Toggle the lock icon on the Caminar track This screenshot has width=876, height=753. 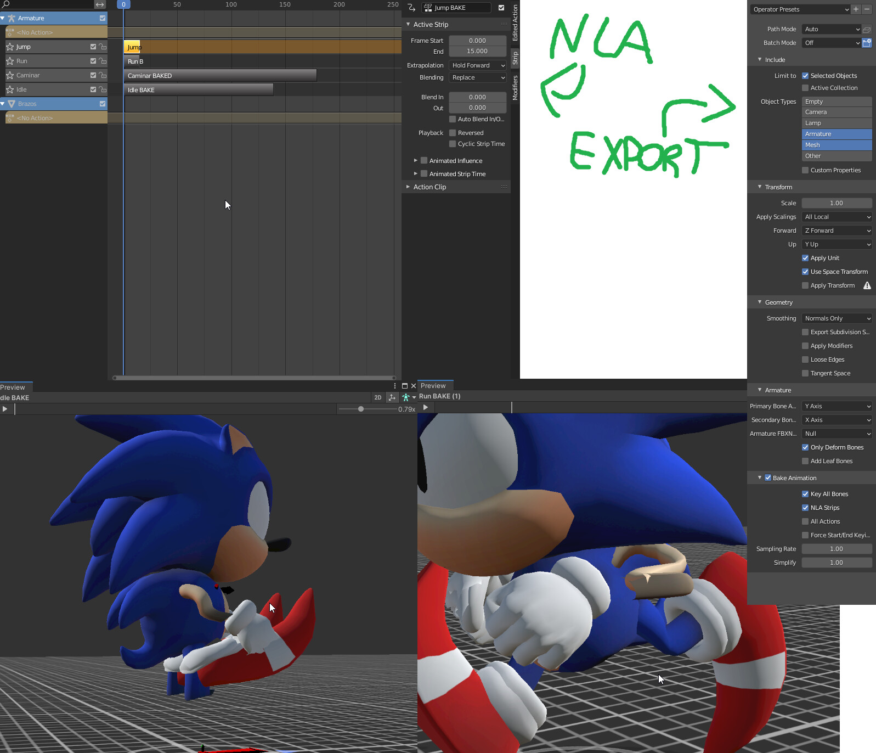point(103,75)
